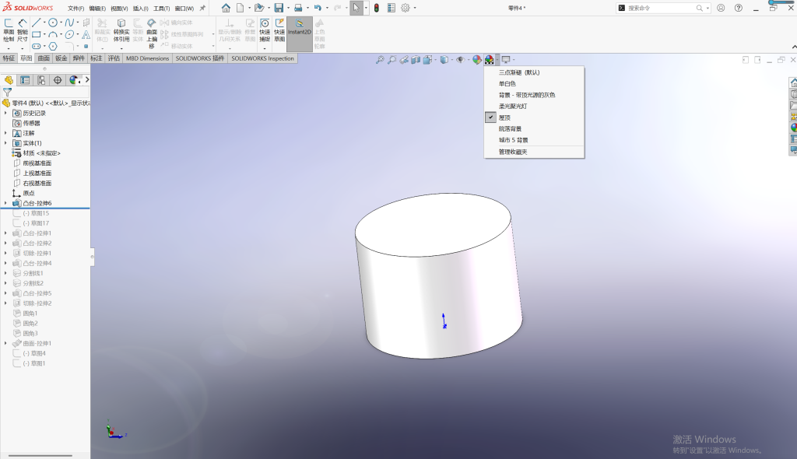Open the 工具(T) menu

point(162,8)
